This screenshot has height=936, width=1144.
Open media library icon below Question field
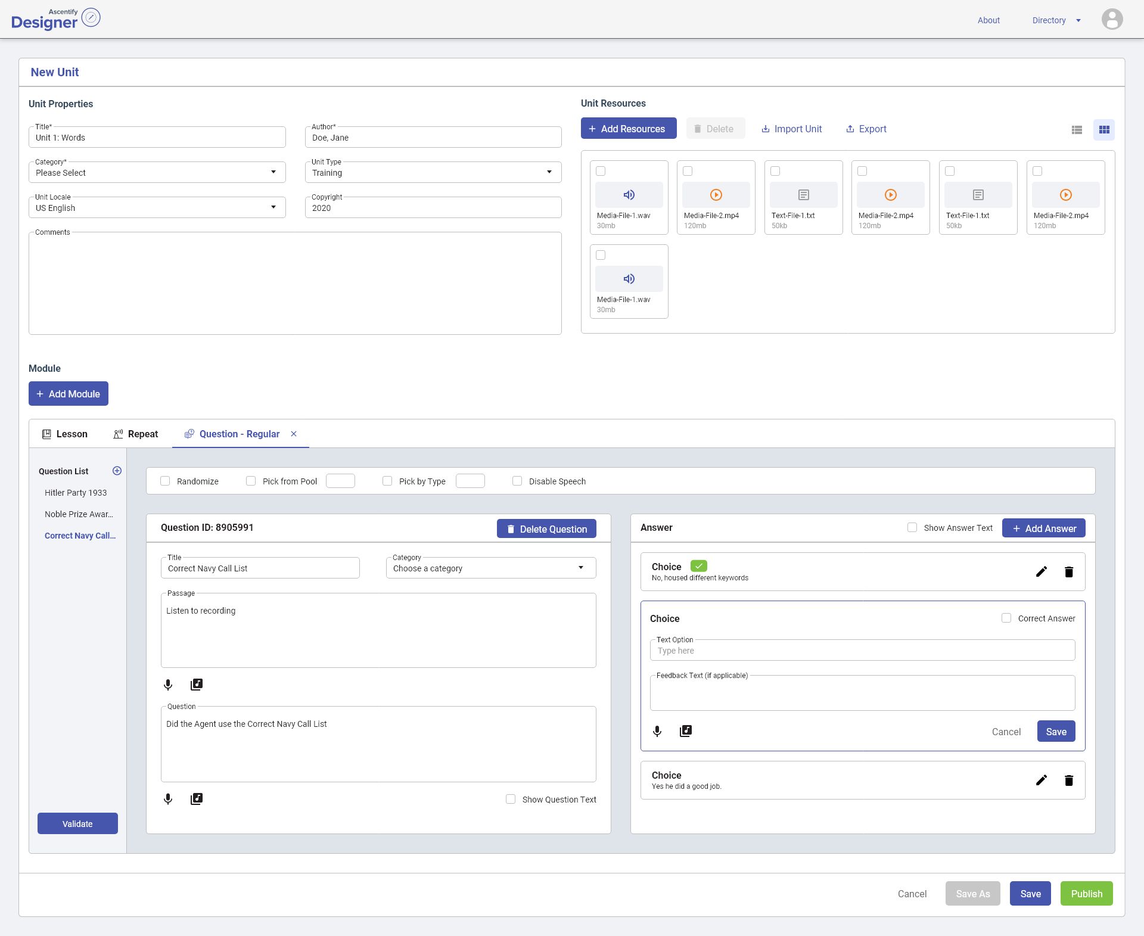coord(197,799)
